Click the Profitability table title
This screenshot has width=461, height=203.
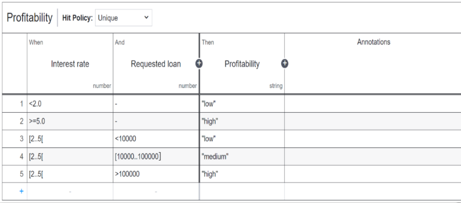point(30,18)
